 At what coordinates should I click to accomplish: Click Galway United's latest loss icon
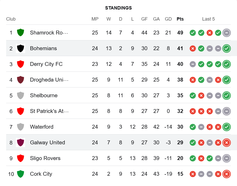226,143
